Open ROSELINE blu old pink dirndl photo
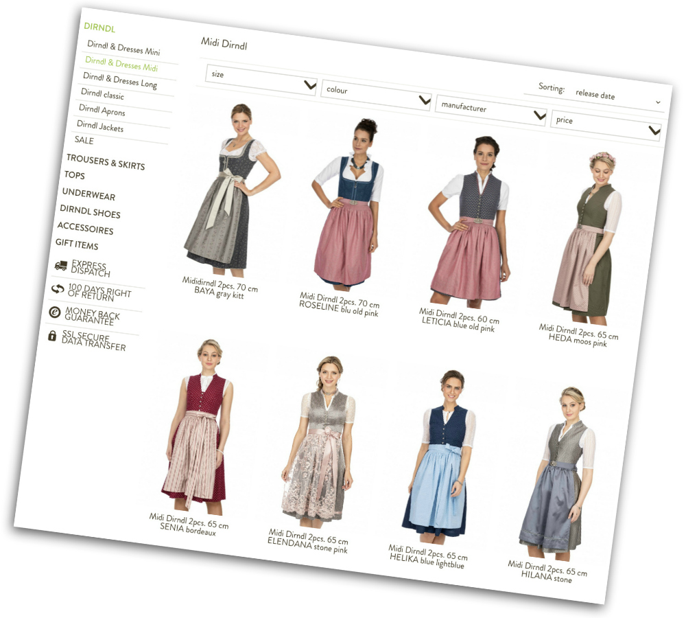686x618 pixels. 348,205
